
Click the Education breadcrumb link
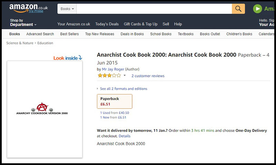point(45,43)
